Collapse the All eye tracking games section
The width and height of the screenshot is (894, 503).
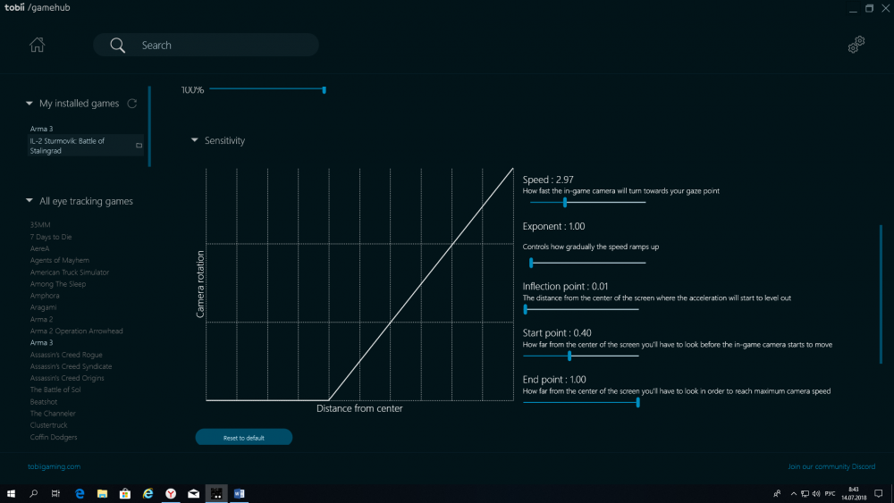pyautogui.click(x=30, y=201)
